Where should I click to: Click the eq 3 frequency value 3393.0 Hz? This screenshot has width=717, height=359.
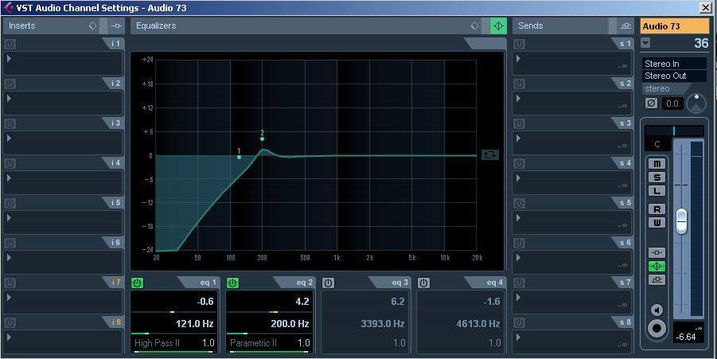[x=382, y=324]
